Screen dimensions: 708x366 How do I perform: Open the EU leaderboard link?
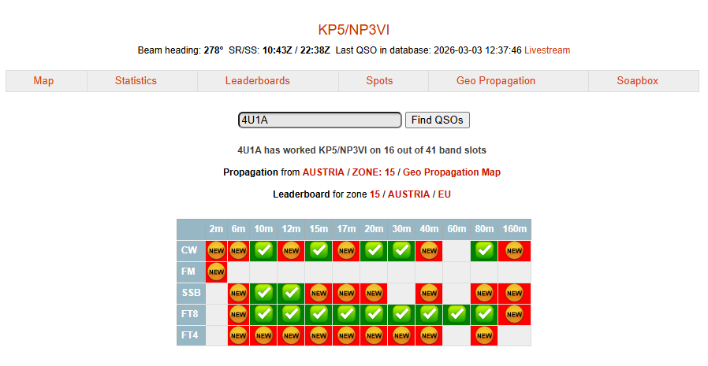coord(445,194)
